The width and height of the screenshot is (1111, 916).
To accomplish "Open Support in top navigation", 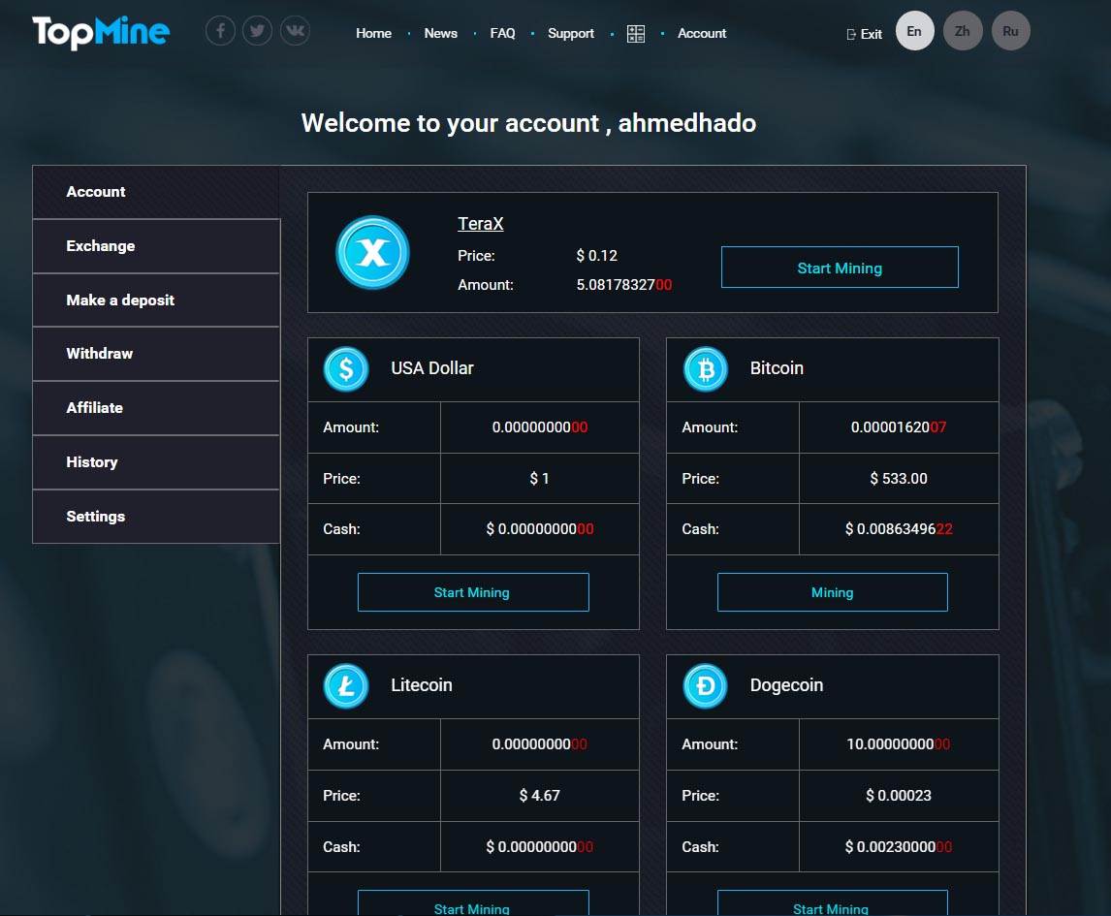I will (x=570, y=33).
